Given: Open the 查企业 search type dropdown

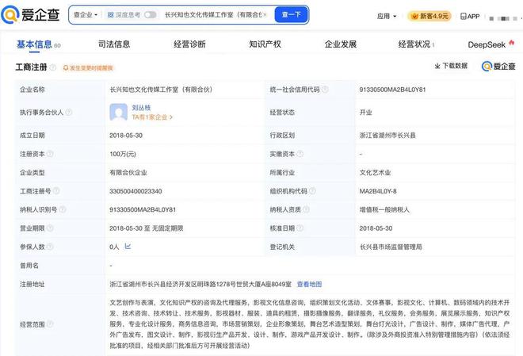Looking at the screenshot, I should (86, 15).
